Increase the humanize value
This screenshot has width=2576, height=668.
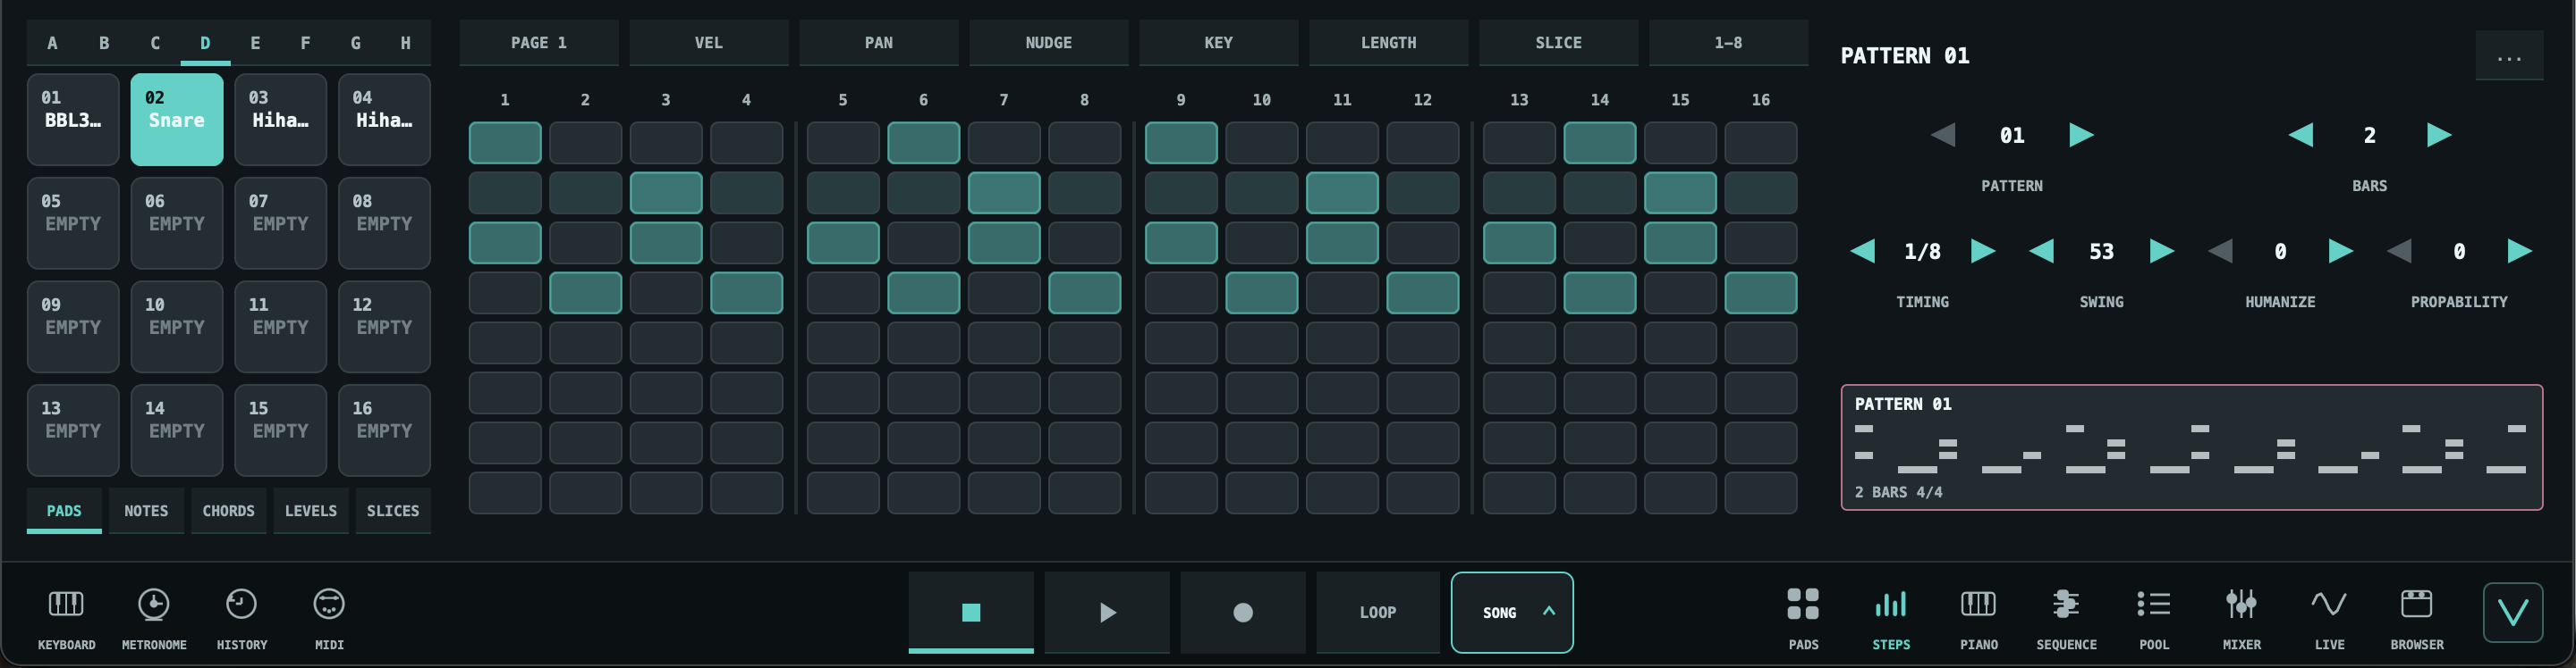[x=2340, y=251]
